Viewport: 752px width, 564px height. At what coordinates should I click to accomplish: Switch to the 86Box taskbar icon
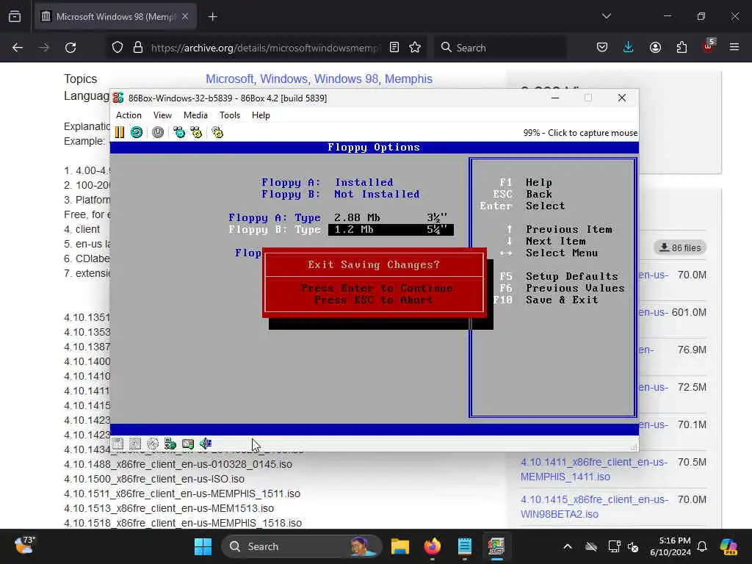coord(496,546)
